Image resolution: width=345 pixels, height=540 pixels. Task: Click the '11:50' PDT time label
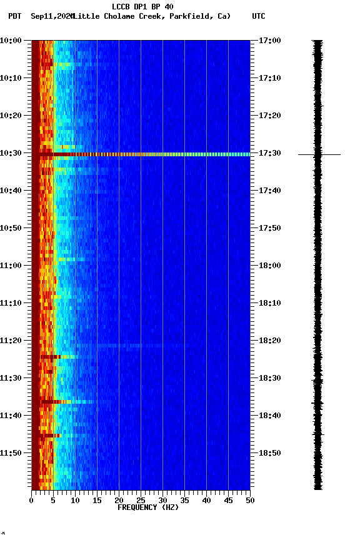click(11, 453)
